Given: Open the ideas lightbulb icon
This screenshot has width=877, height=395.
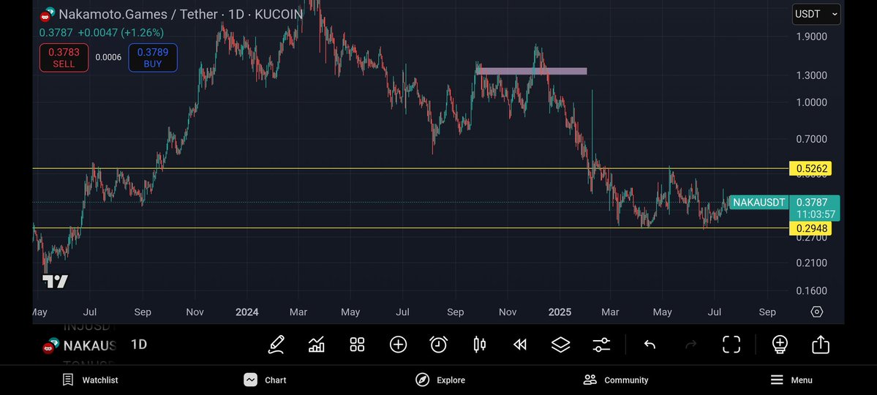Looking at the screenshot, I should point(780,344).
